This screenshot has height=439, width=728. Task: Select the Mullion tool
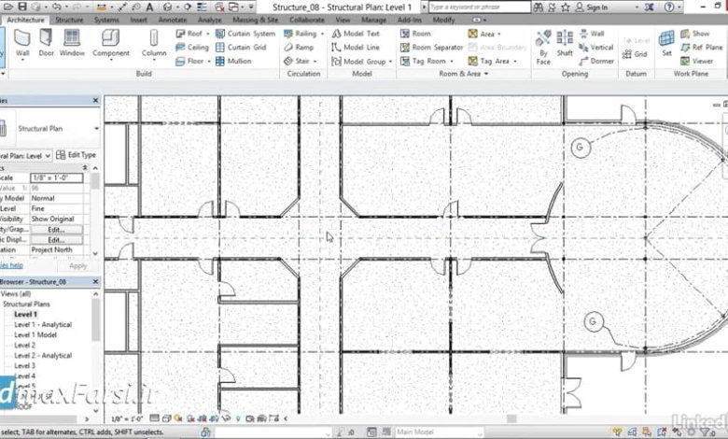click(233, 62)
